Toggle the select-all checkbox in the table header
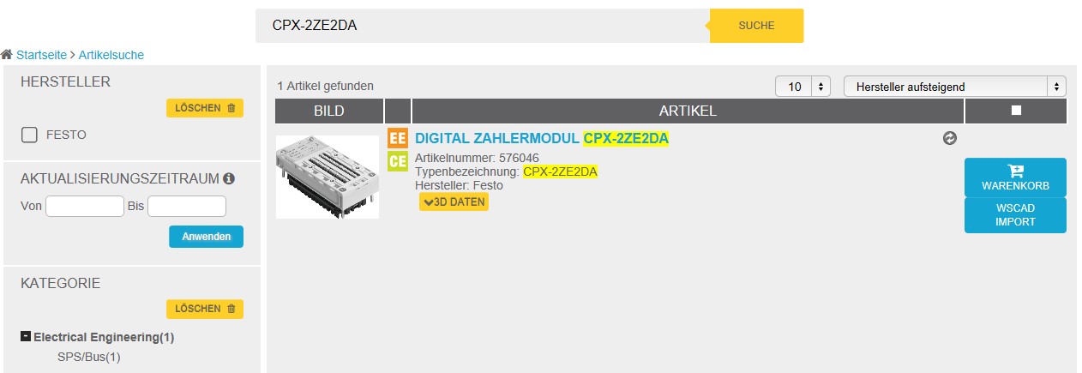Image resolution: width=1082 pixels, height=373 pixels. pyautogui.click(x=1016, y=111)
